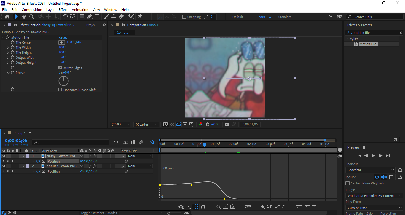
Task: Click the Composition Mini-Flowchart icon
Action: 116,142
